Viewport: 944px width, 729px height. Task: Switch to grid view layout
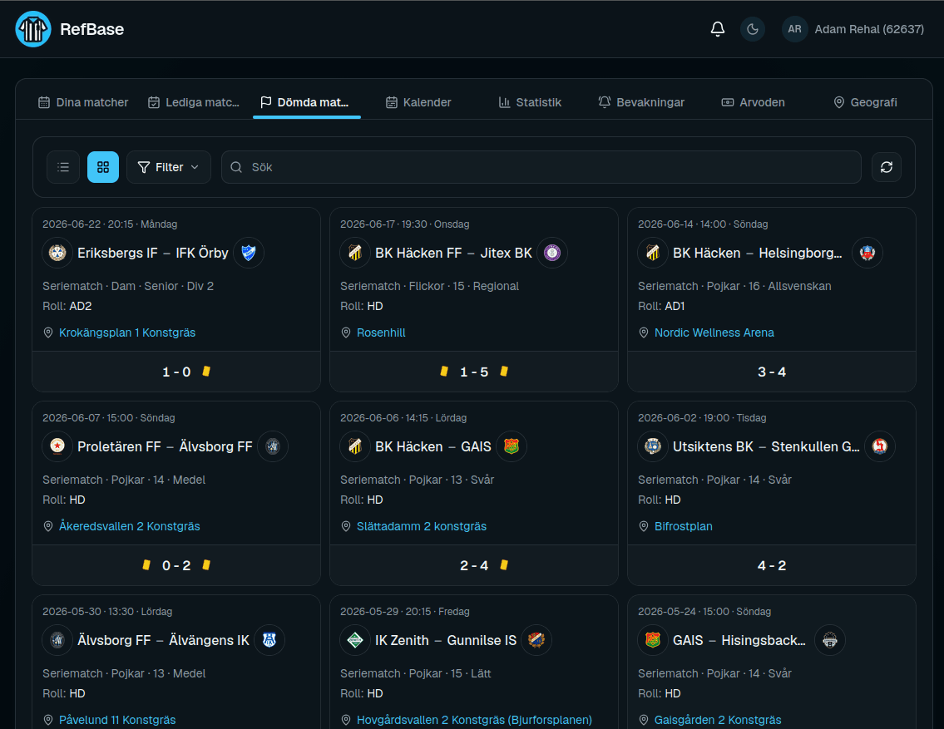point(103,167)
